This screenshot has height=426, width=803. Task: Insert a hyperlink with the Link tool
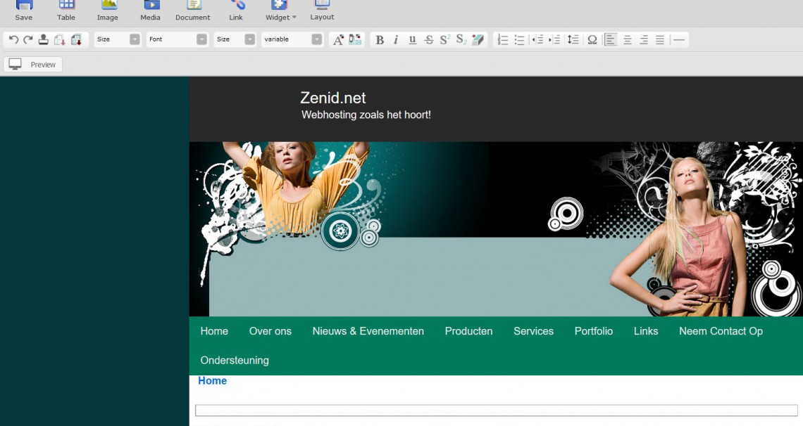pyautogui.click(x=235, y=11)
